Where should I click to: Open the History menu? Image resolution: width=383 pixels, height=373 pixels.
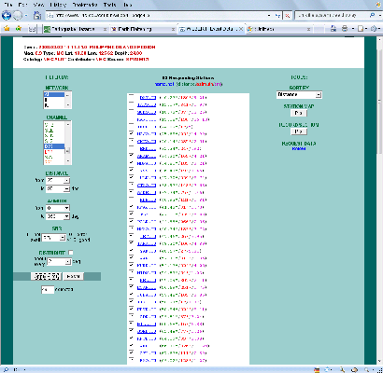[x=58, y=5]
